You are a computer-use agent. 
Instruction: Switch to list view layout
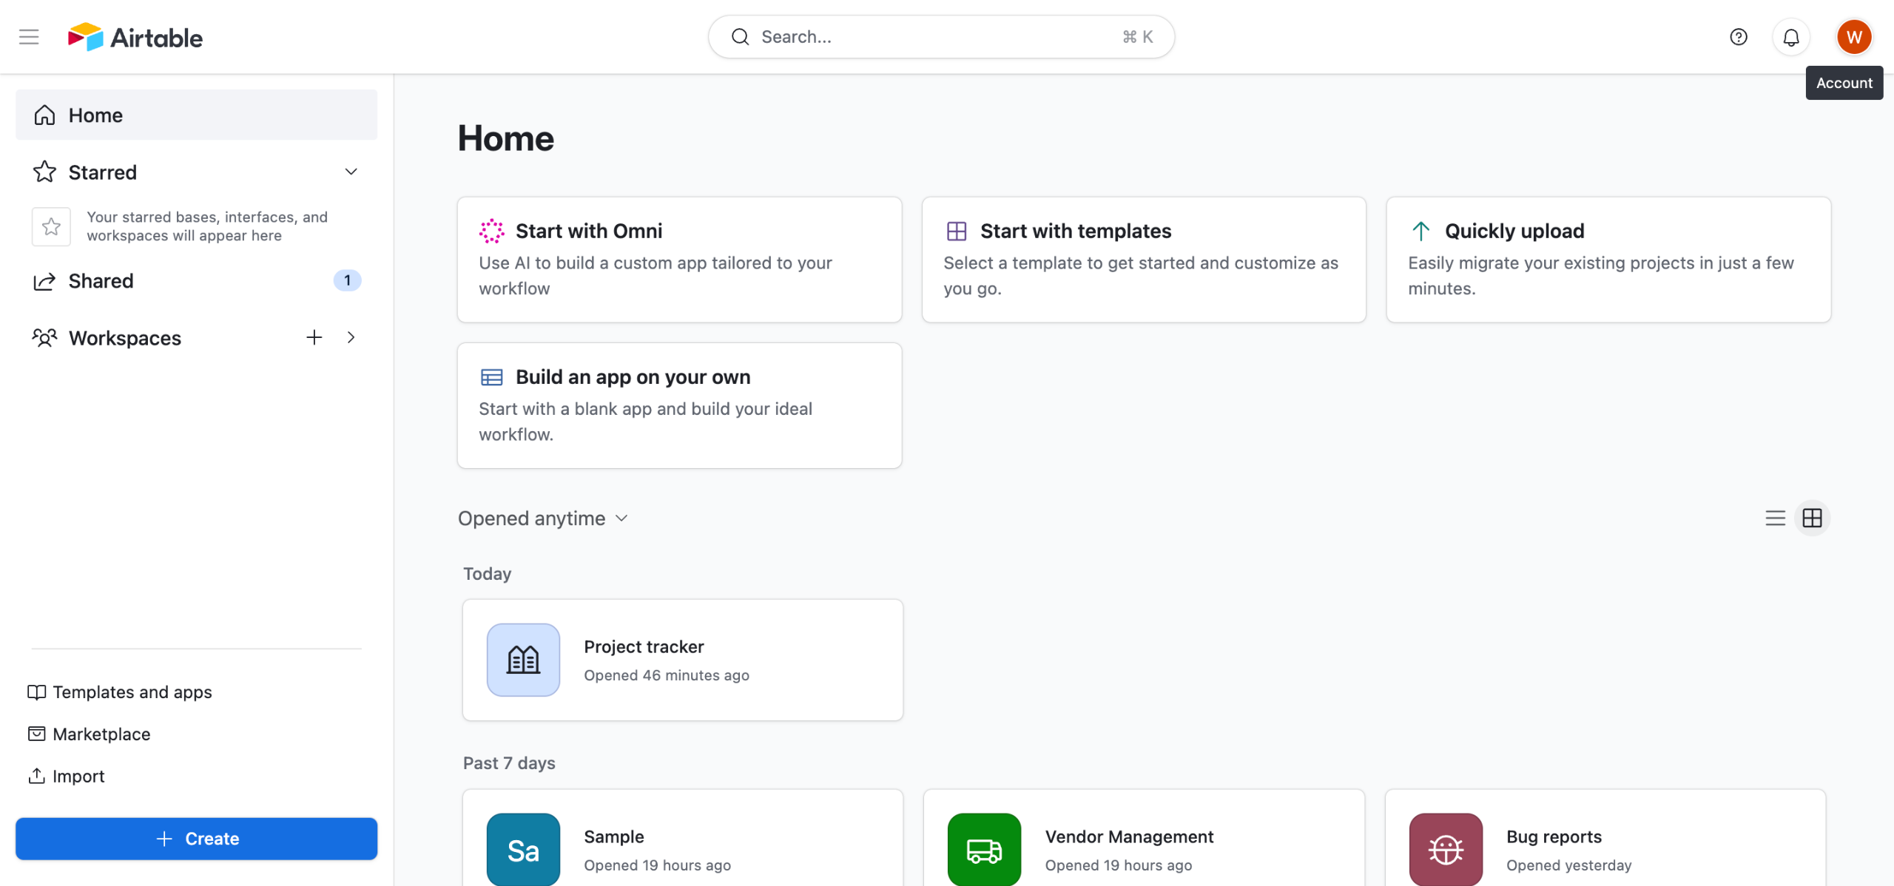coord(1775,518)
